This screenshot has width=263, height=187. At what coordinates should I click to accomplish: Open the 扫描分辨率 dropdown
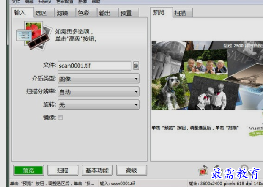99,92
